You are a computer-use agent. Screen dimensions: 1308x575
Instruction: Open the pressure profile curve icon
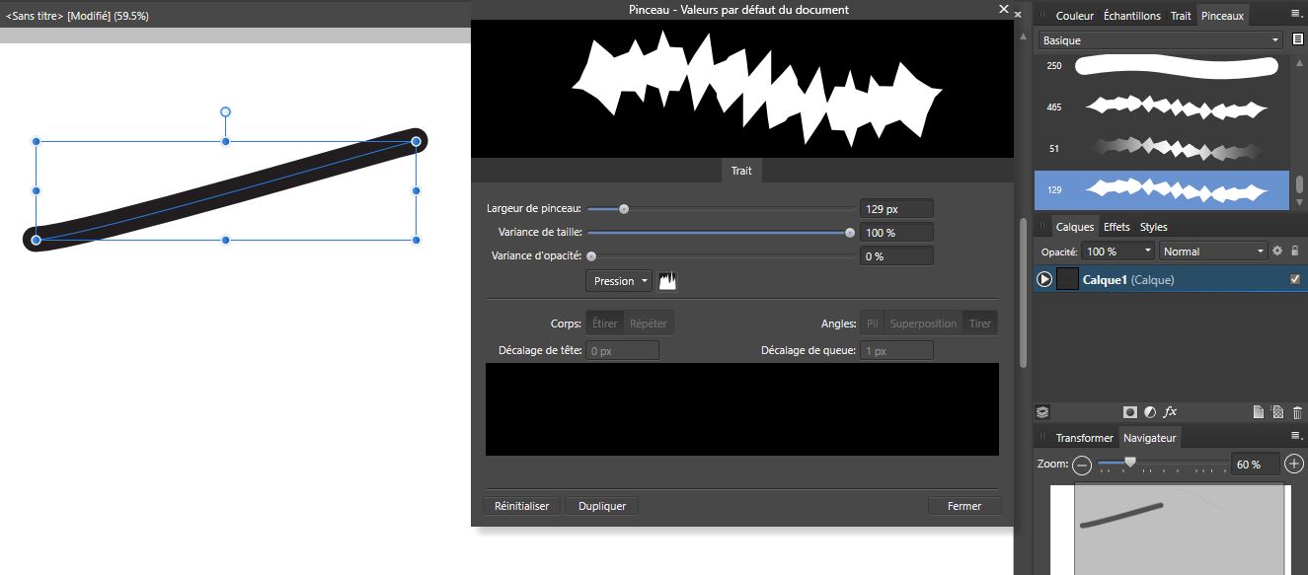[668, 281]
